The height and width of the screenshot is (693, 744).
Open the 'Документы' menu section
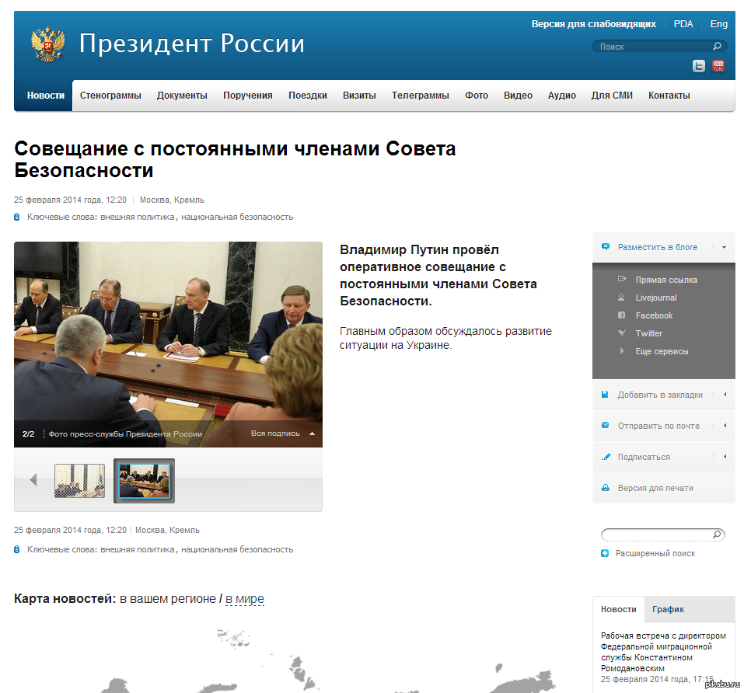tap(182, 96)
